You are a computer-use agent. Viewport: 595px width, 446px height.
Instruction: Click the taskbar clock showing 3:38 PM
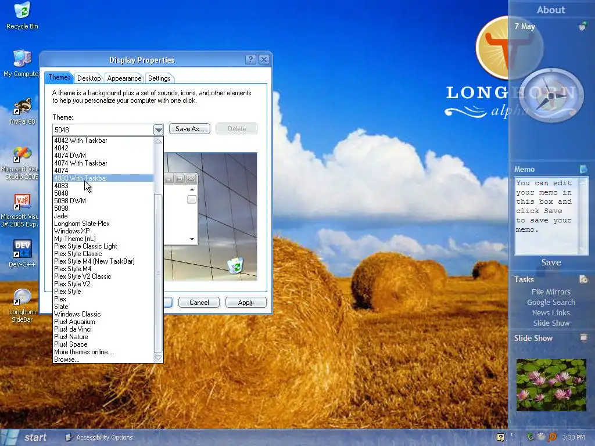click(574, 437)
